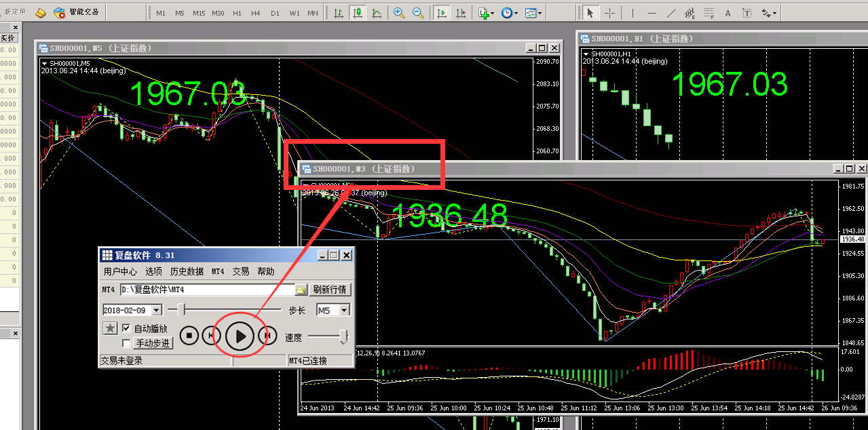Screen dimensions: 868x430
Task: Click the stop playback button
Action: [189, 335]
